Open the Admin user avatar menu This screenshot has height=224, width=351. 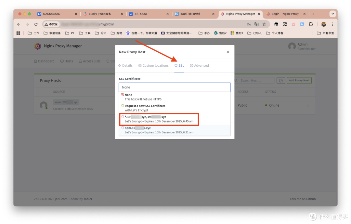click(292, 46)
